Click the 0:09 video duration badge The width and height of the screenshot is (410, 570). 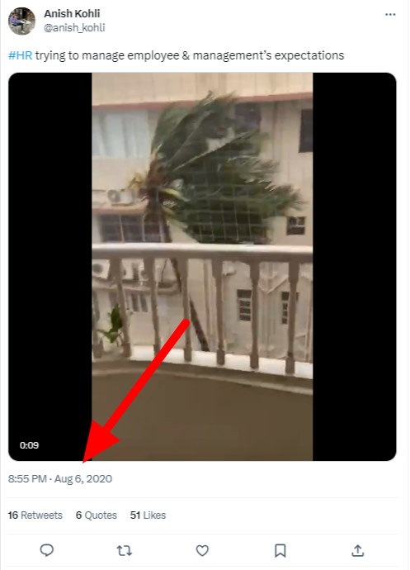point(29,445)
